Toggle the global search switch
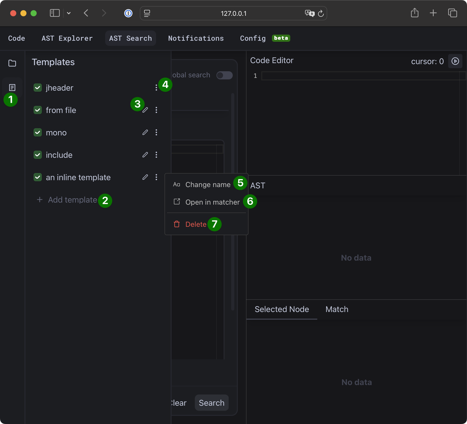The width and height of the screenshot is (467, 424). 224,75
